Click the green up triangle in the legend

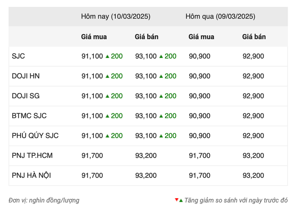[x=181, y=200]
